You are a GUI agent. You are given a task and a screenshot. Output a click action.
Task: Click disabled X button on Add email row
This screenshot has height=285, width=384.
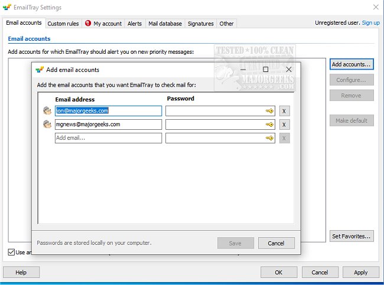[284, 138]
